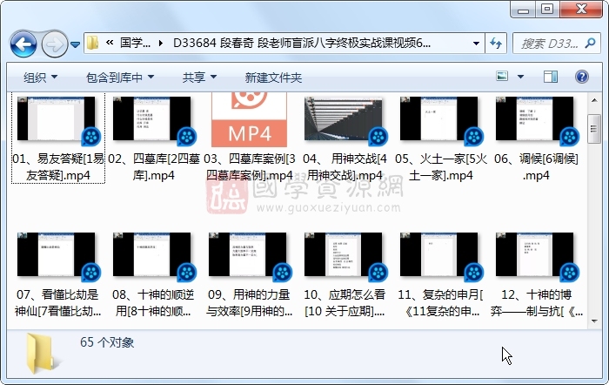609x385 pixels.
Task: Click the refresh button beside address bar
Action: (496, 44)
